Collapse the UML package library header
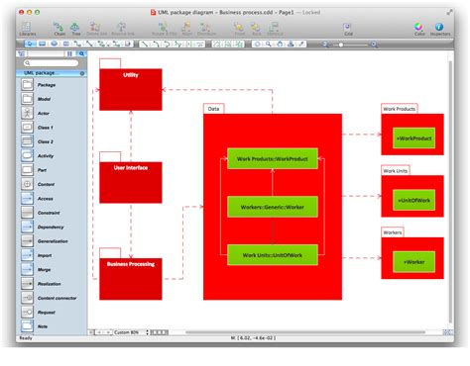The width and height of the screenshot is (470, 366). click(x=52, y=73)
